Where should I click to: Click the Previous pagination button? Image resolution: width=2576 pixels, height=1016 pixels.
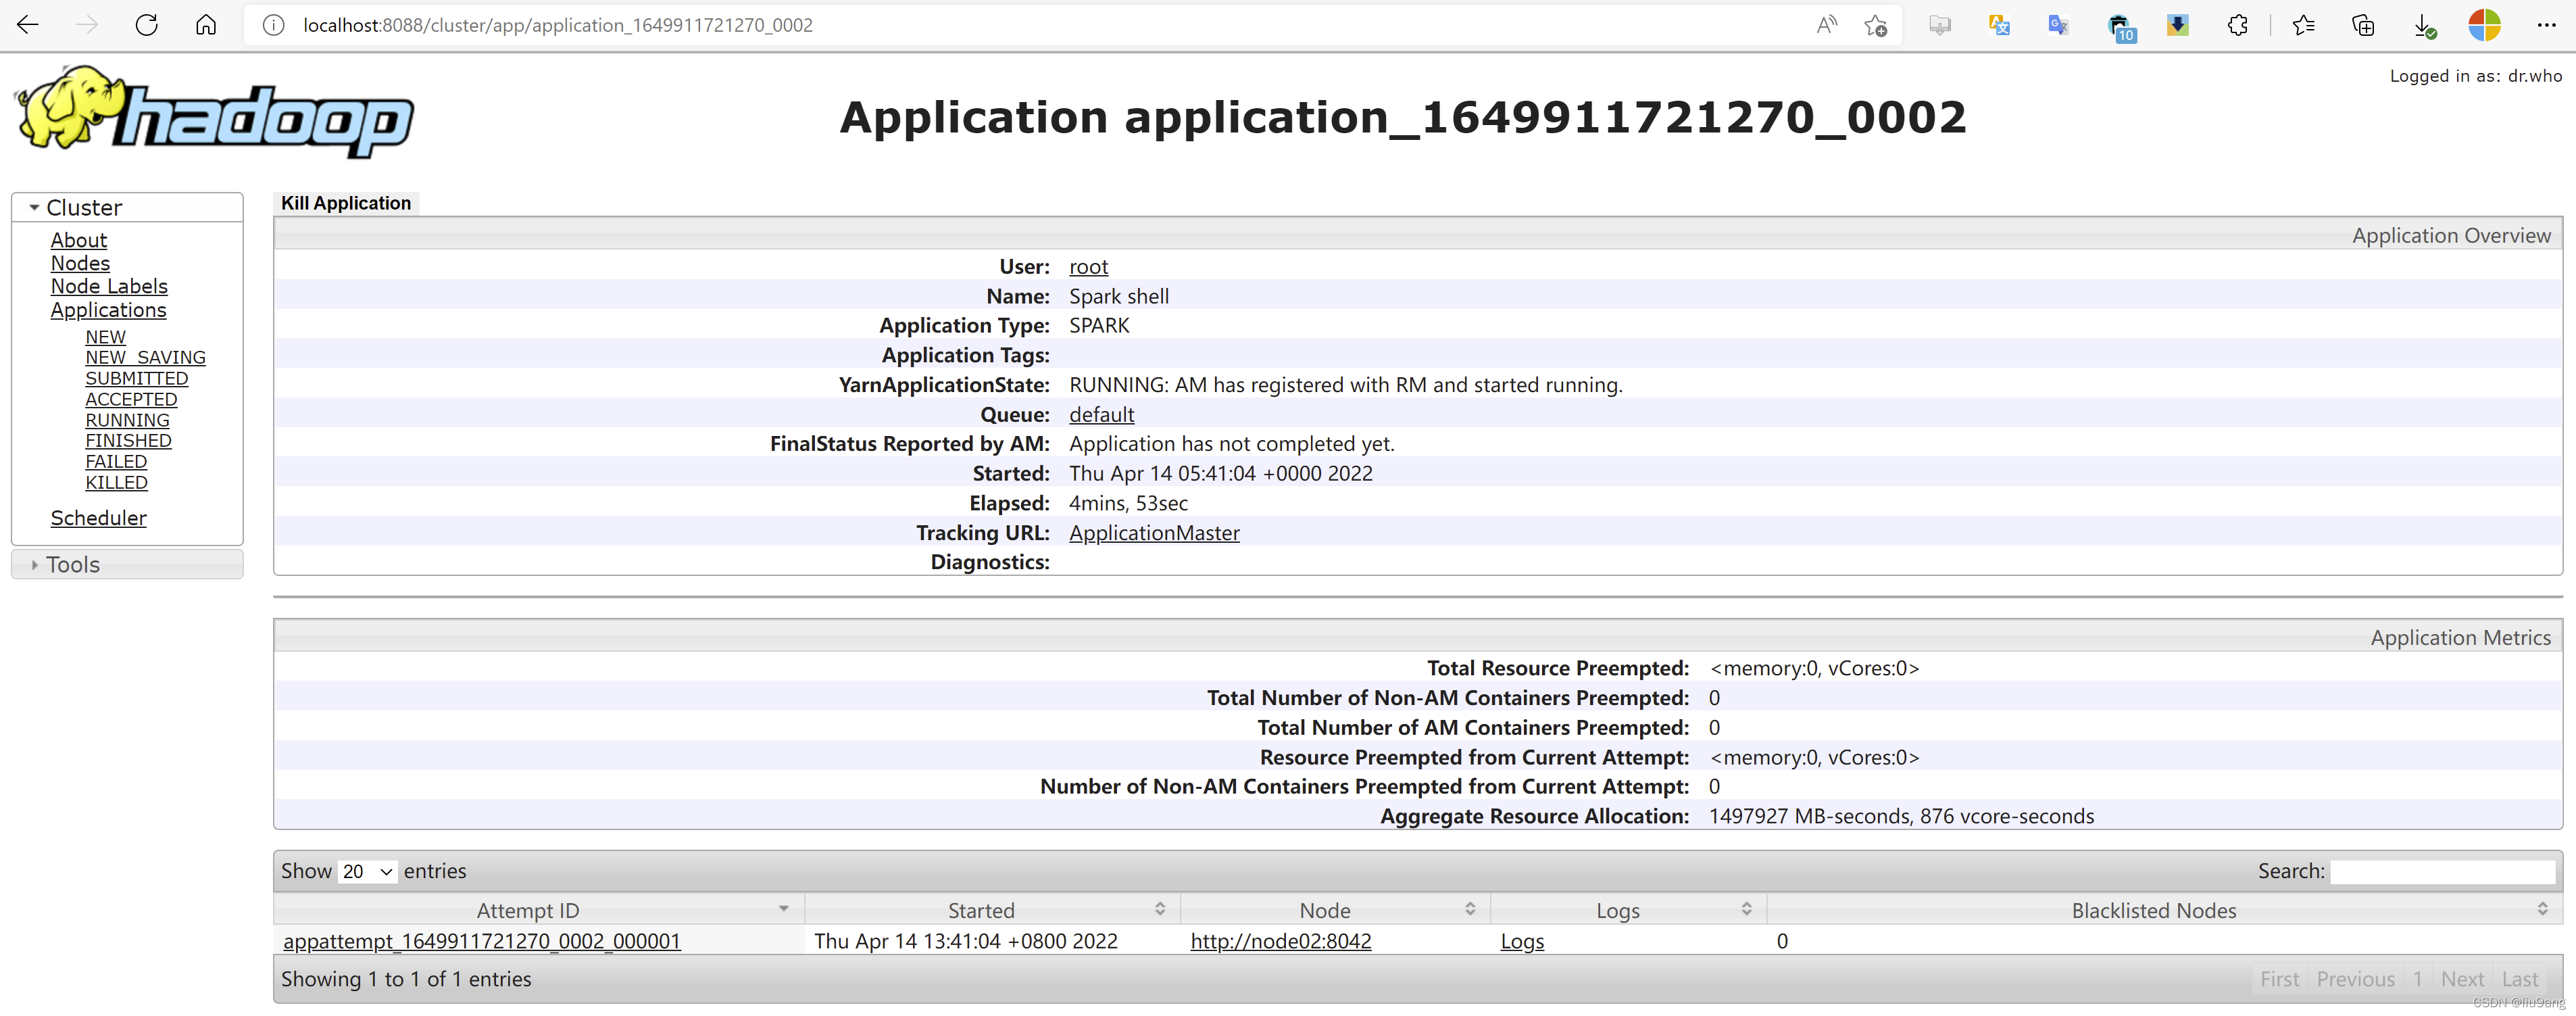2355,979
